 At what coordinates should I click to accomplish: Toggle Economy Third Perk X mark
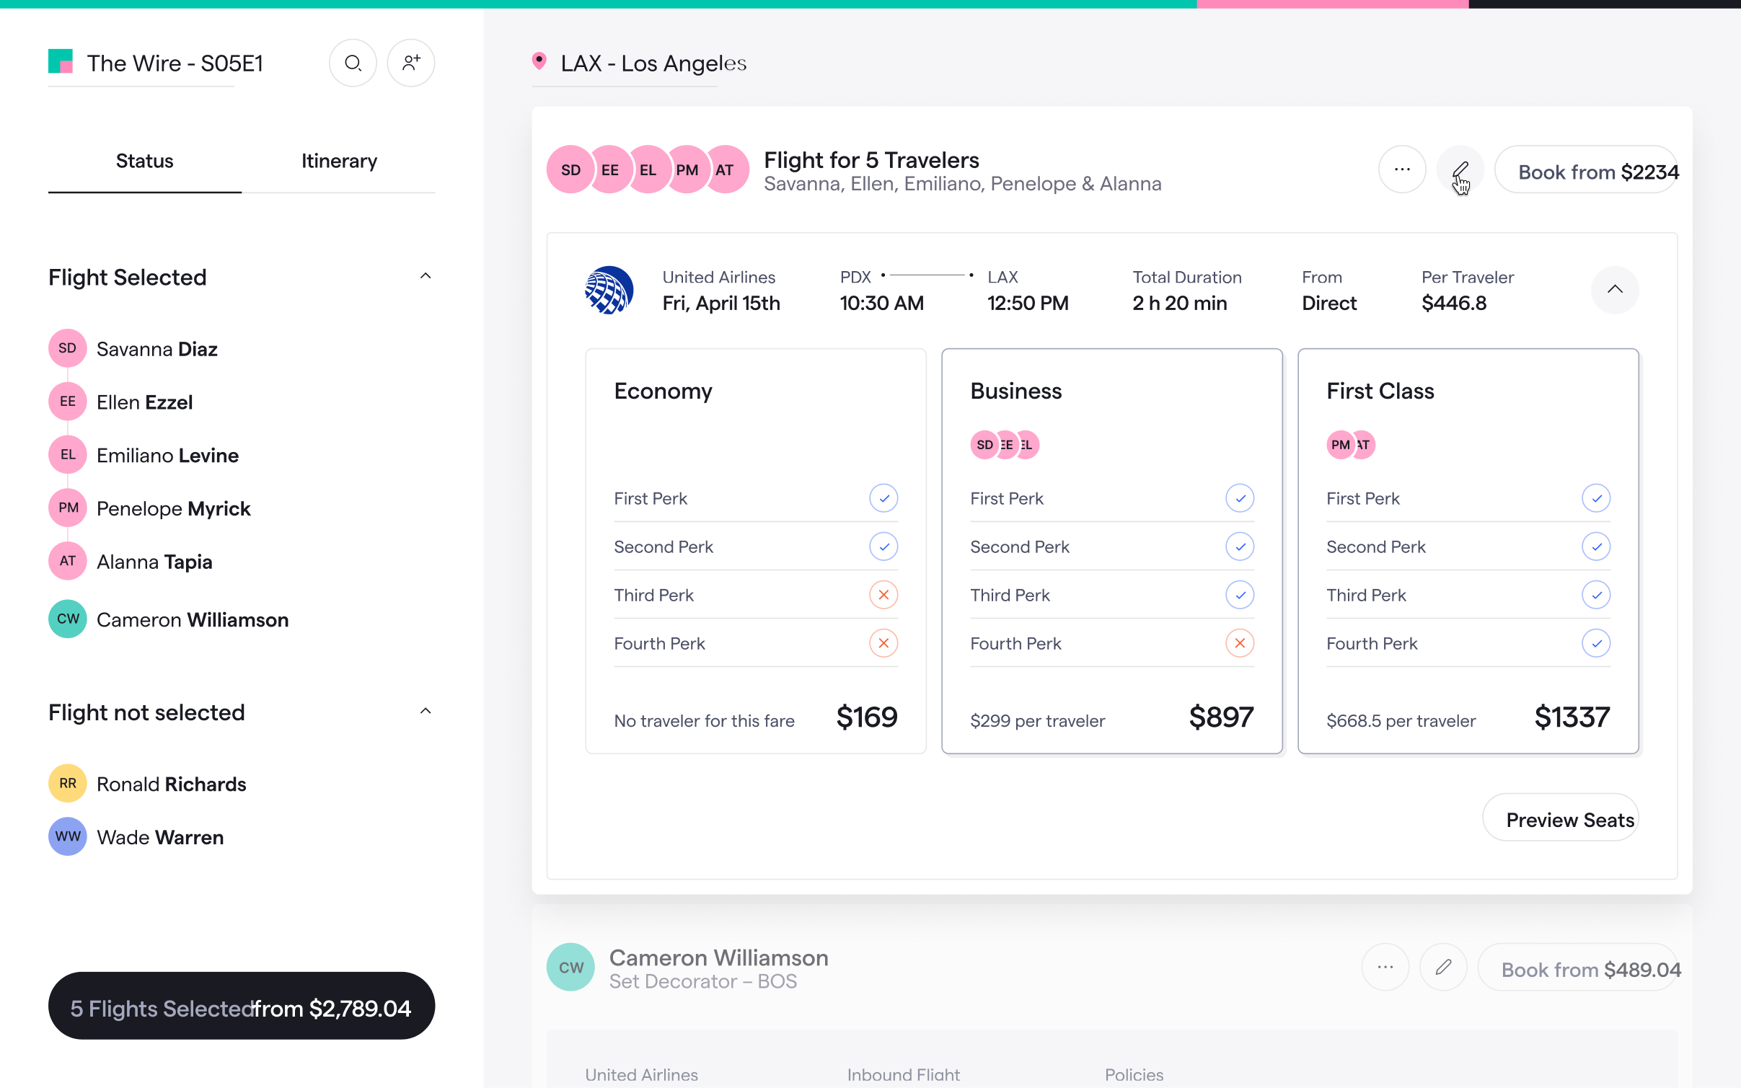pyautogui.click(x=883, y=595)
